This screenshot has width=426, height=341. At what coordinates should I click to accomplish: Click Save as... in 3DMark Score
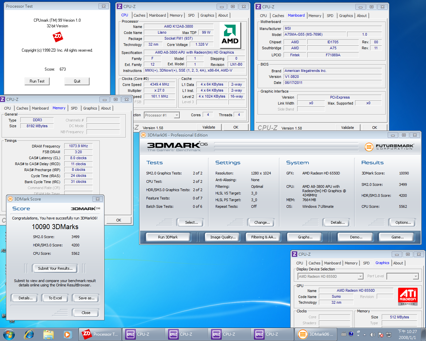coord(86,298)
